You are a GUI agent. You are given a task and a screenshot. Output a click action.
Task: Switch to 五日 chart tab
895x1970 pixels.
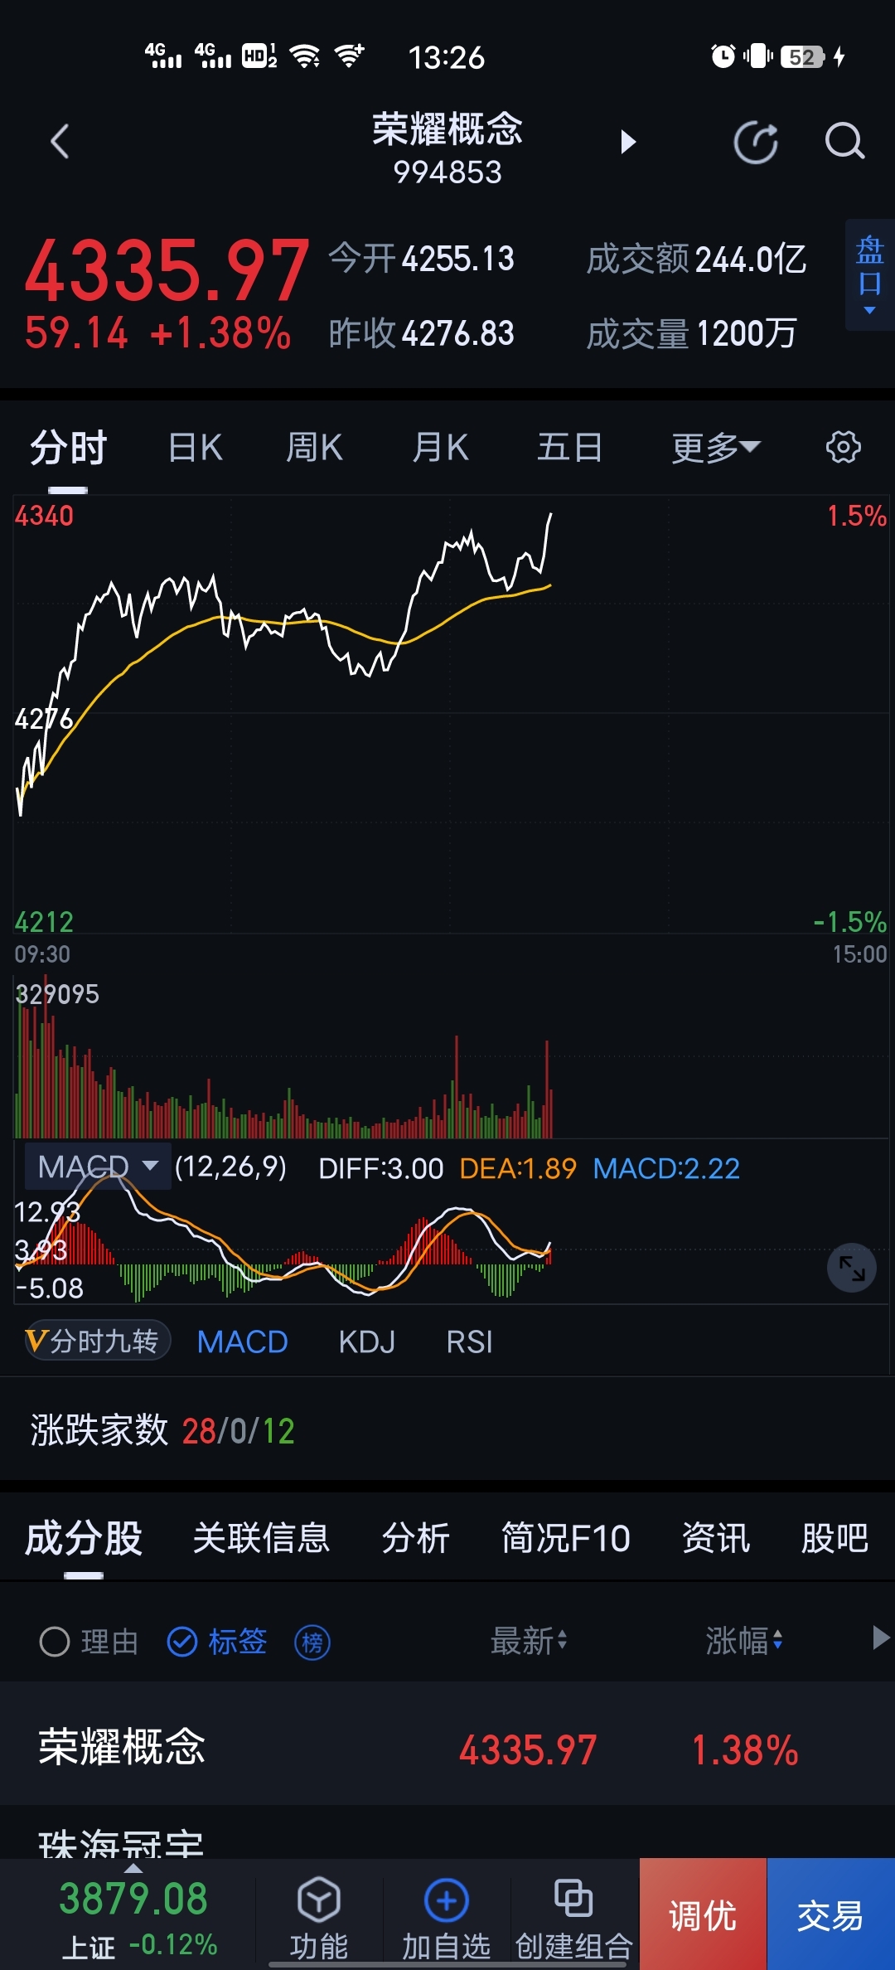[569, 448]
